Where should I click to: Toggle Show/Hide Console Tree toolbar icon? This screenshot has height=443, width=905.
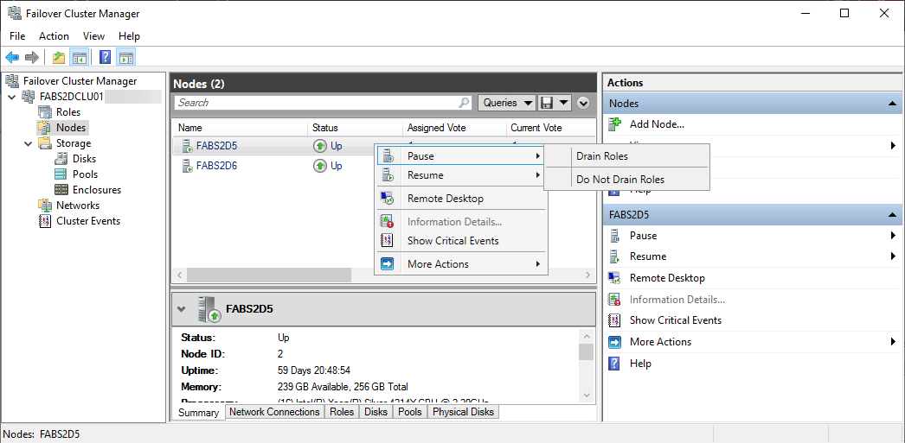click(79, 57)
